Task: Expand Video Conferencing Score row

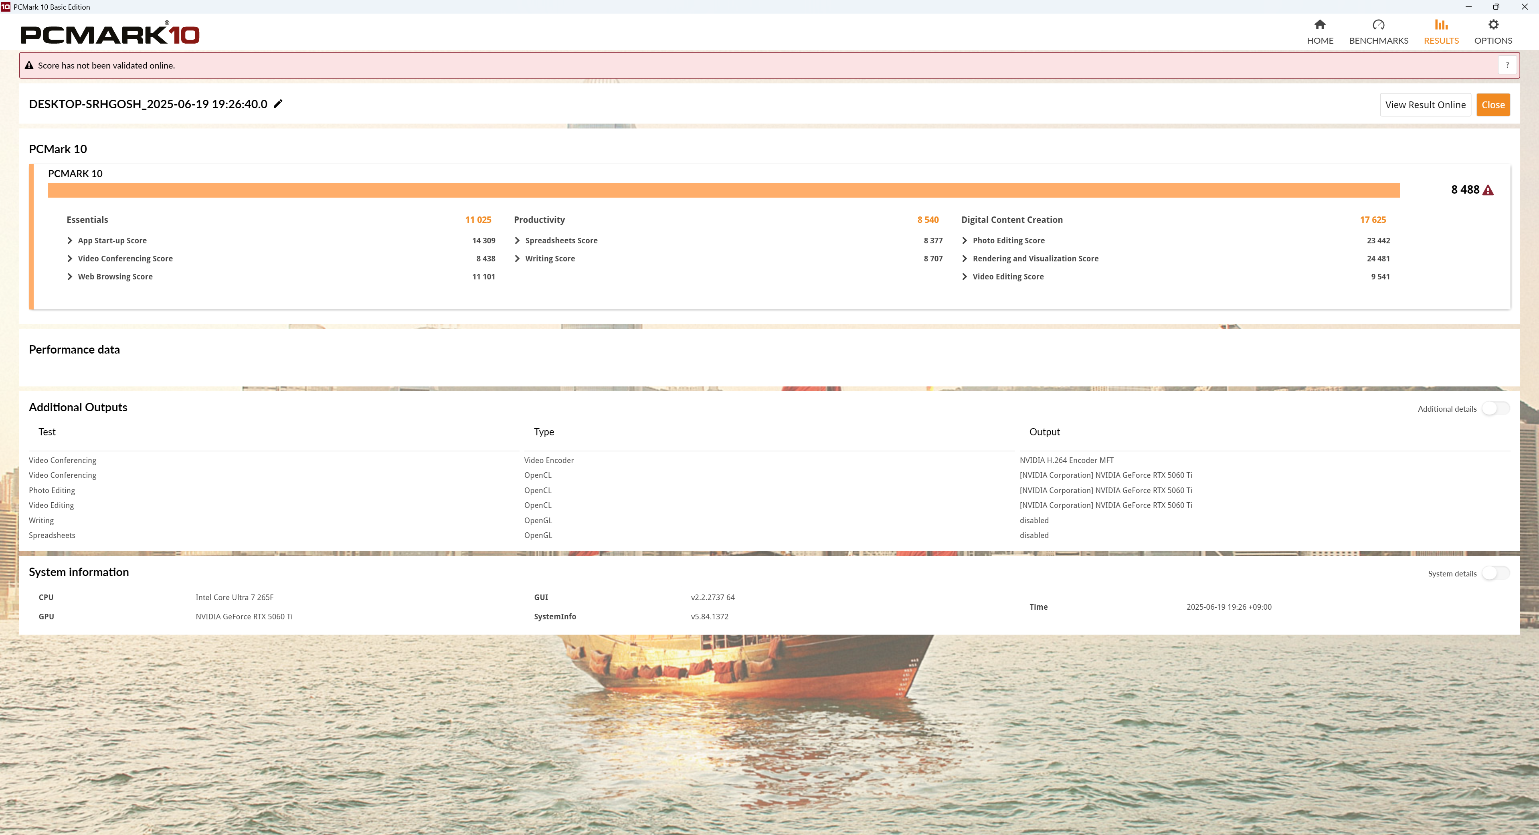Action: click(70, 259)
